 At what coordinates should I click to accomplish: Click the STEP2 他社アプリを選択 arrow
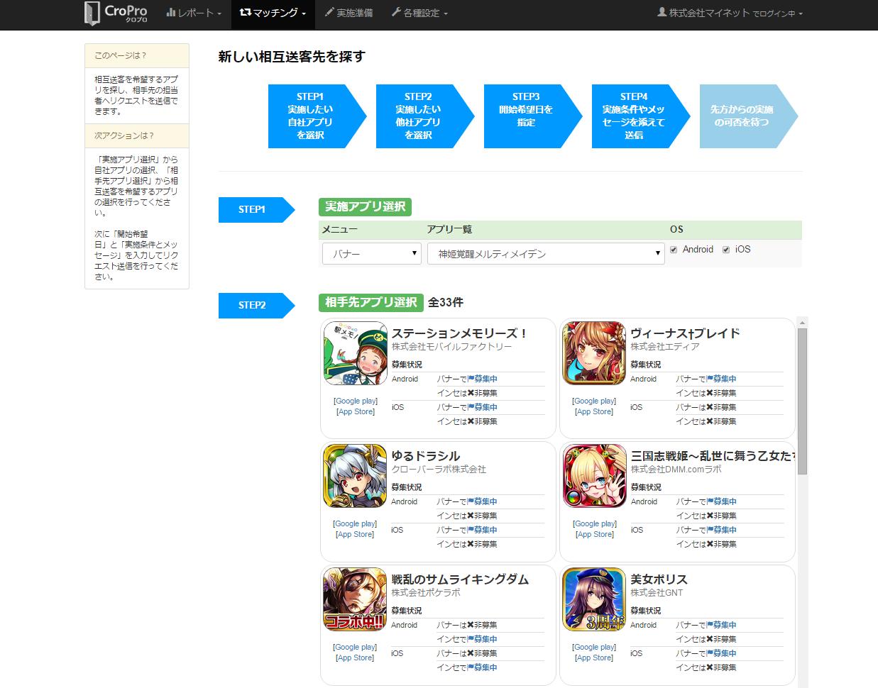(x=425, y=116)
